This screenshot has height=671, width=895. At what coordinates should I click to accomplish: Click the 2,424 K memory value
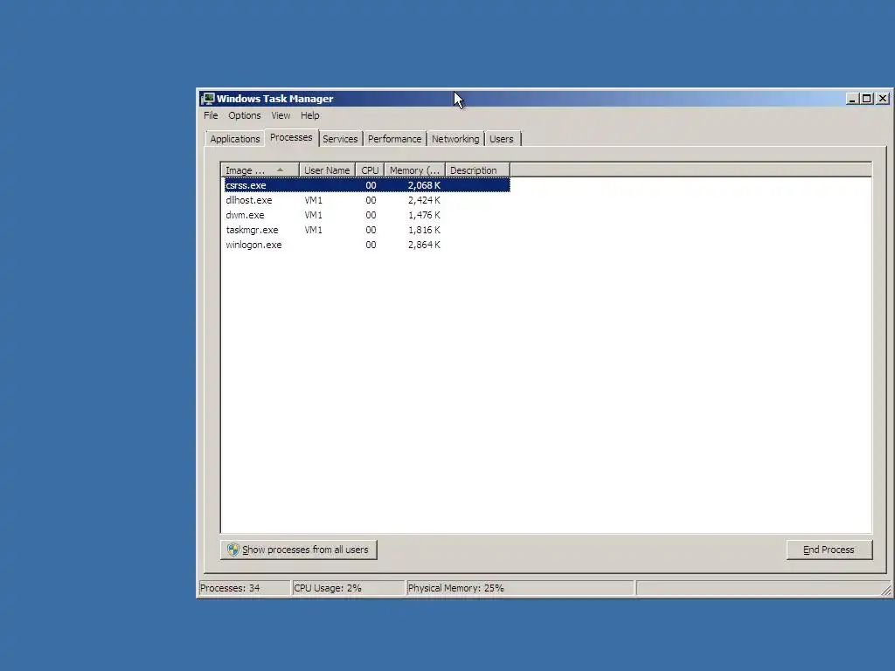(x=424, y=200)
